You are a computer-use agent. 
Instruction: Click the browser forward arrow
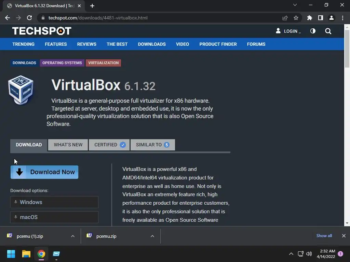click(x=18, y=18)
